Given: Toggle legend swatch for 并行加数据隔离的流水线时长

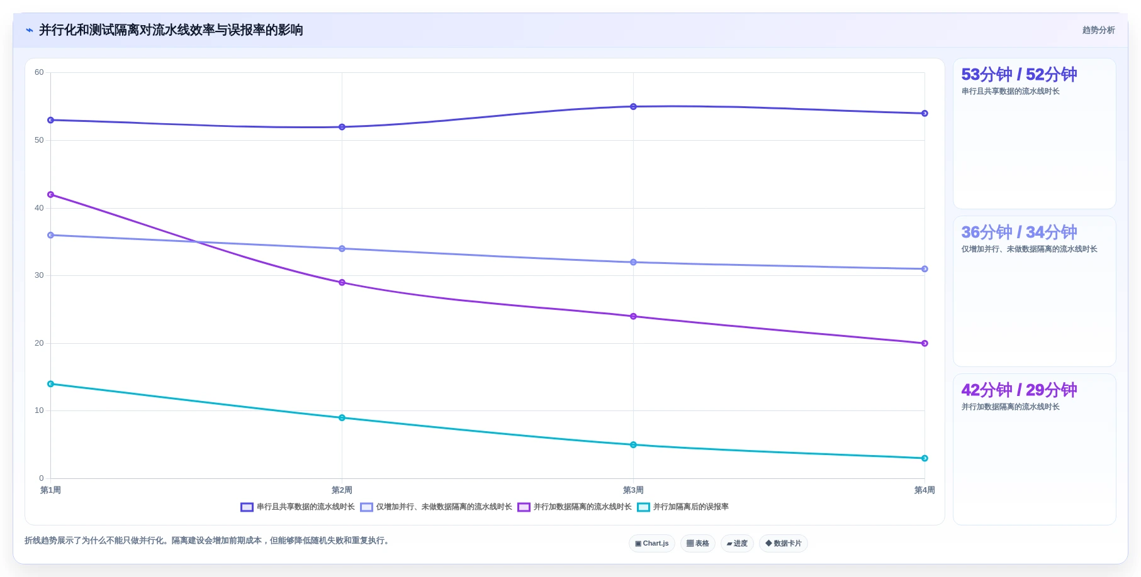Looking at the screenshot, I should [x=524, y=507].
